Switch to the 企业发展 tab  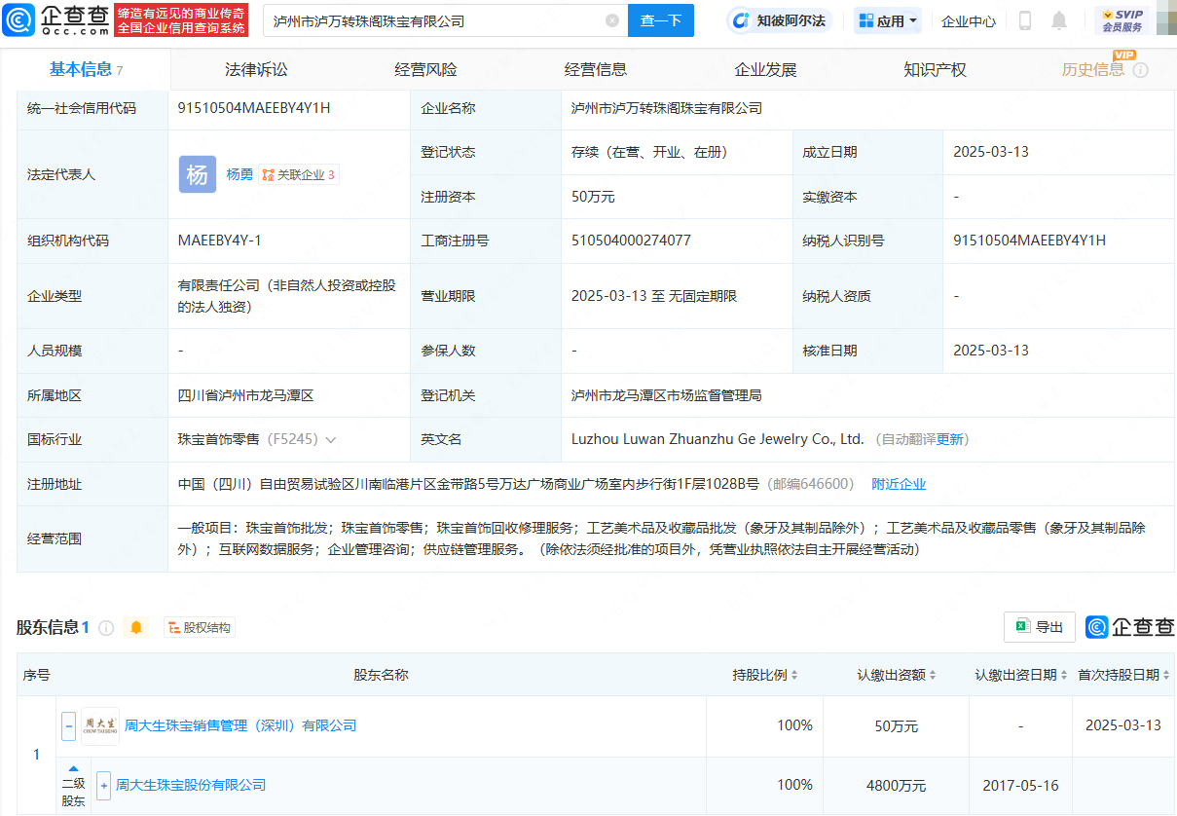765,70
